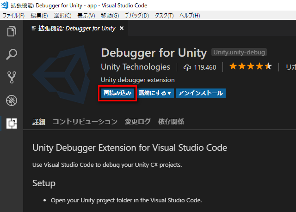Click the Unity debugger extension description
The height and width of the screenshot is (212, 296).
pyautogui.click(x=138, y=80)
